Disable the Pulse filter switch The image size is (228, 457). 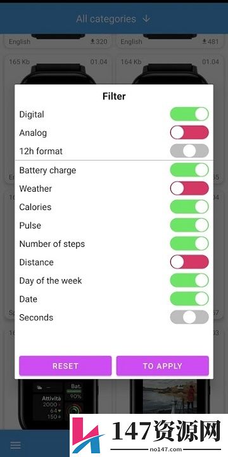click(189, 225)
